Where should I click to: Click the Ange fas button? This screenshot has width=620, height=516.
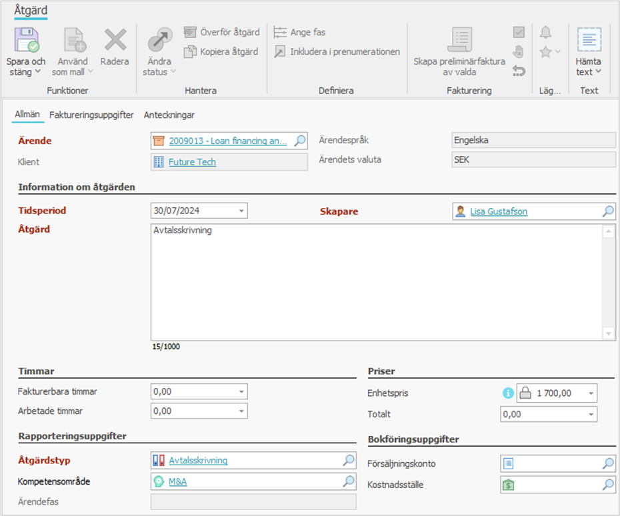(x=301, y=32)
